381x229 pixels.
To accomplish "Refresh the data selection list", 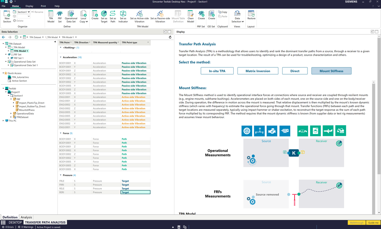I will coord(170,37).
